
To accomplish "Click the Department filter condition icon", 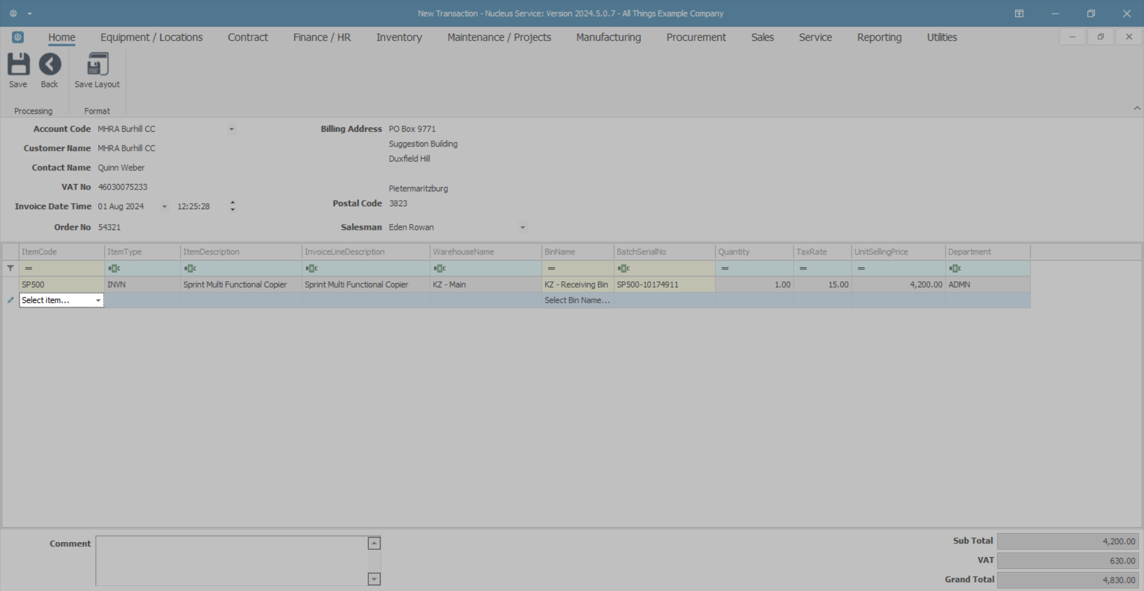I will [x=955, y=268].
